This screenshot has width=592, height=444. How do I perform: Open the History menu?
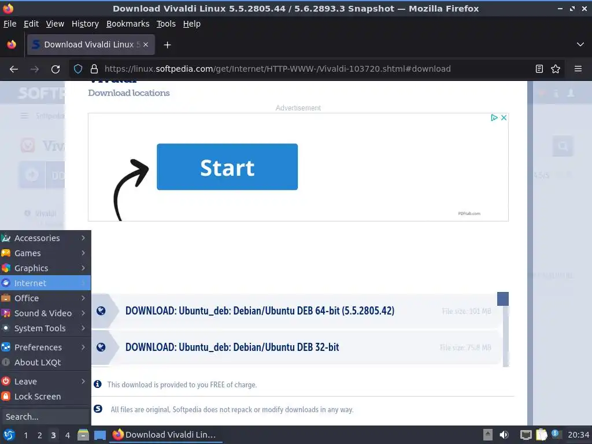[x=85, y=24]
